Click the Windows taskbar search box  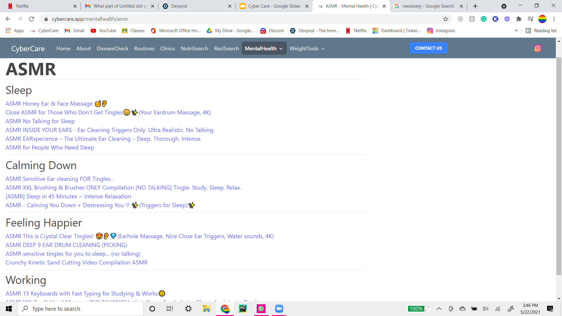point(80,309)
